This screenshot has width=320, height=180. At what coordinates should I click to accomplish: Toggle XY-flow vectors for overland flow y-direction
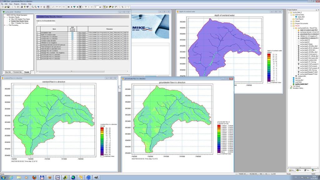click(72, 39)
